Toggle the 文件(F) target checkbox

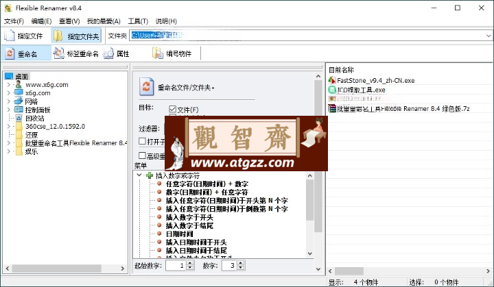point(172,109)
